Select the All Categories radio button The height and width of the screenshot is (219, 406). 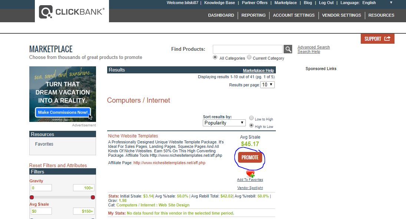pyautogui.click(x=215, y=57)
